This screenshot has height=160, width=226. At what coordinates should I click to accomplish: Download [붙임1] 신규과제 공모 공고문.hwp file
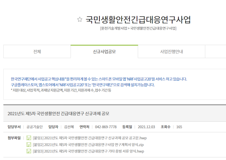(90, 138)
